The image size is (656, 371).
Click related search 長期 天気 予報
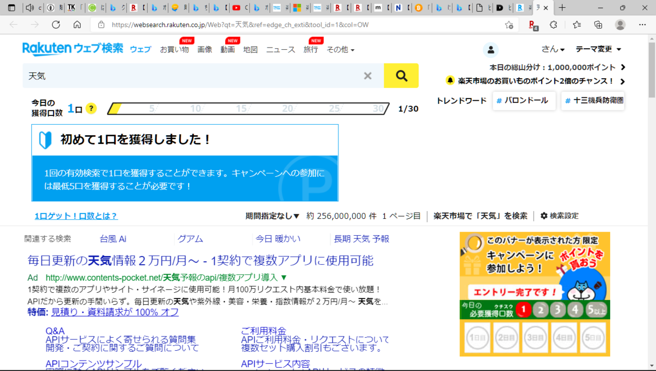pos(362,239)
